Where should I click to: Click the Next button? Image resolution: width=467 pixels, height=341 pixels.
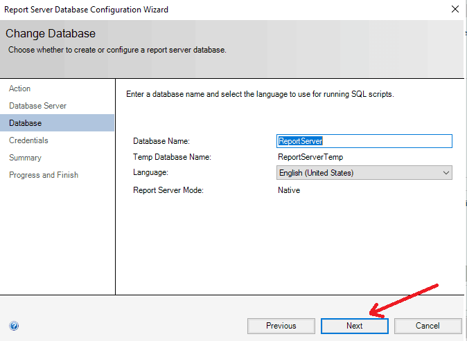click(x=355, y=326)
